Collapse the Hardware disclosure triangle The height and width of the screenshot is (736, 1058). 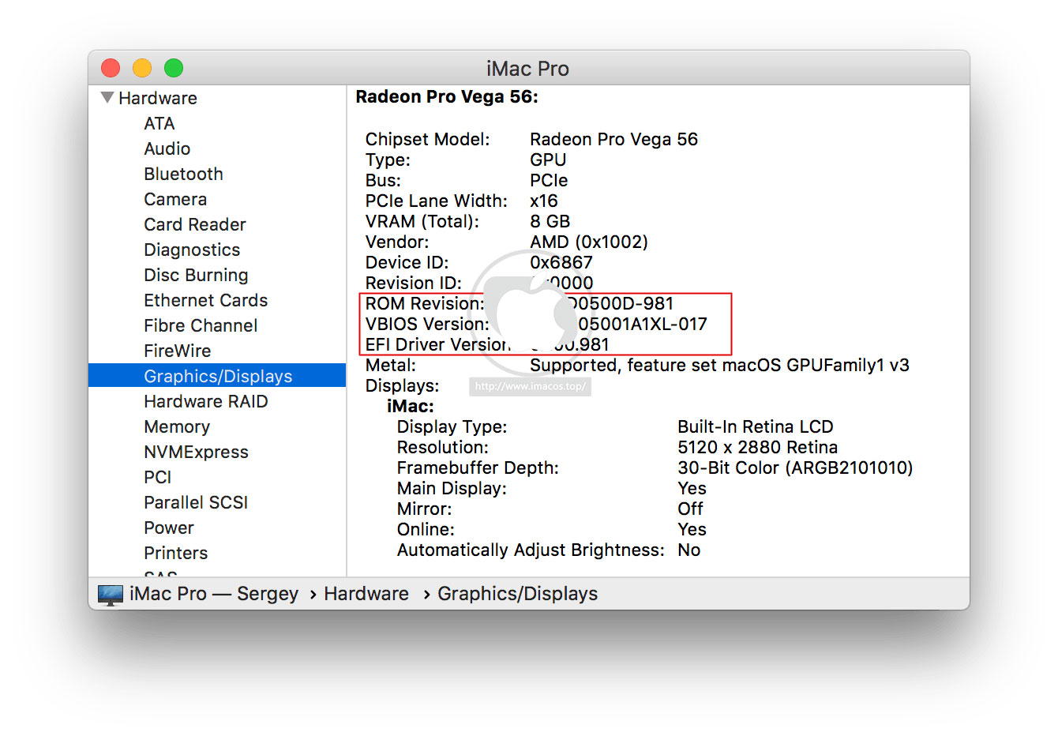107,98
